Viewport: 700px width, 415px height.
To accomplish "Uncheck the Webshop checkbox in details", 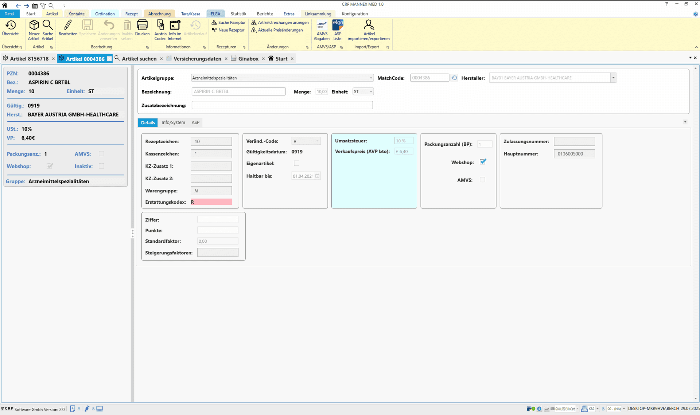I will [x=483, y=162].
